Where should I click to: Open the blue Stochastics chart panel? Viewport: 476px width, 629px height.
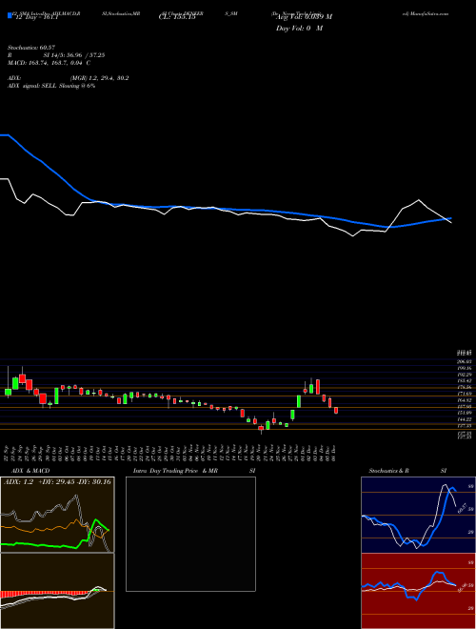click(x=418, y=515)
